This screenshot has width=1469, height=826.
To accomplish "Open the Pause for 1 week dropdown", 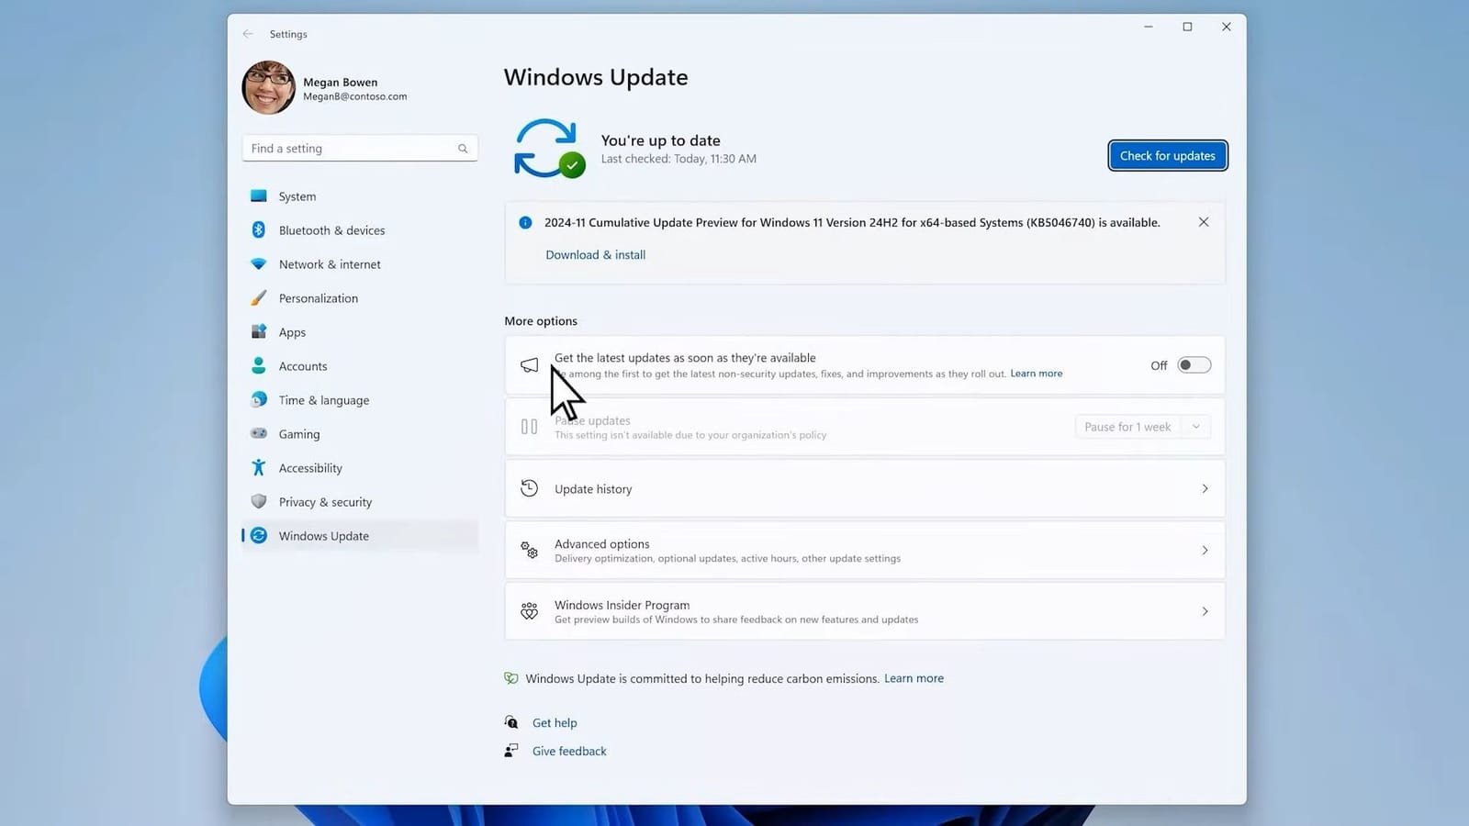I will point(1195,426).
